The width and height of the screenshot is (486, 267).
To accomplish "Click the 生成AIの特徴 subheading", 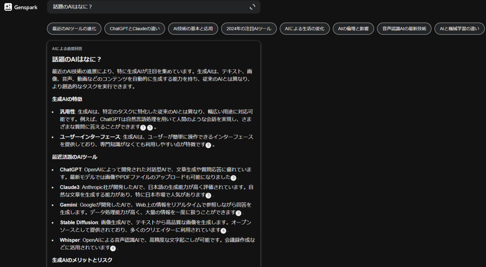I will [68, 99].
